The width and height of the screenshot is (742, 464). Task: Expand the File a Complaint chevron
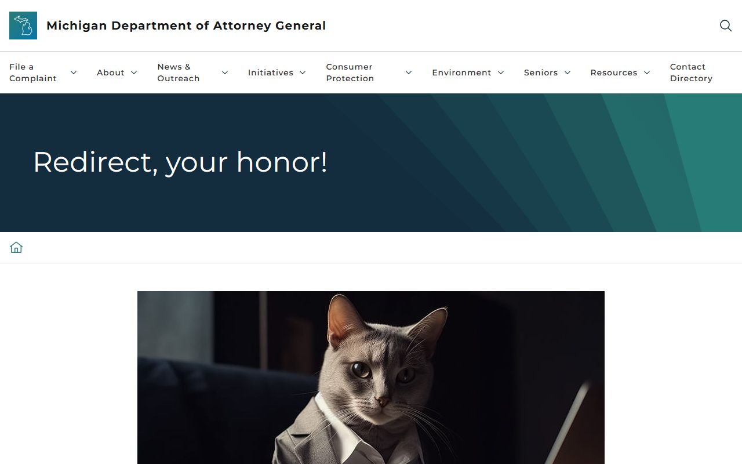pos(74,72)
